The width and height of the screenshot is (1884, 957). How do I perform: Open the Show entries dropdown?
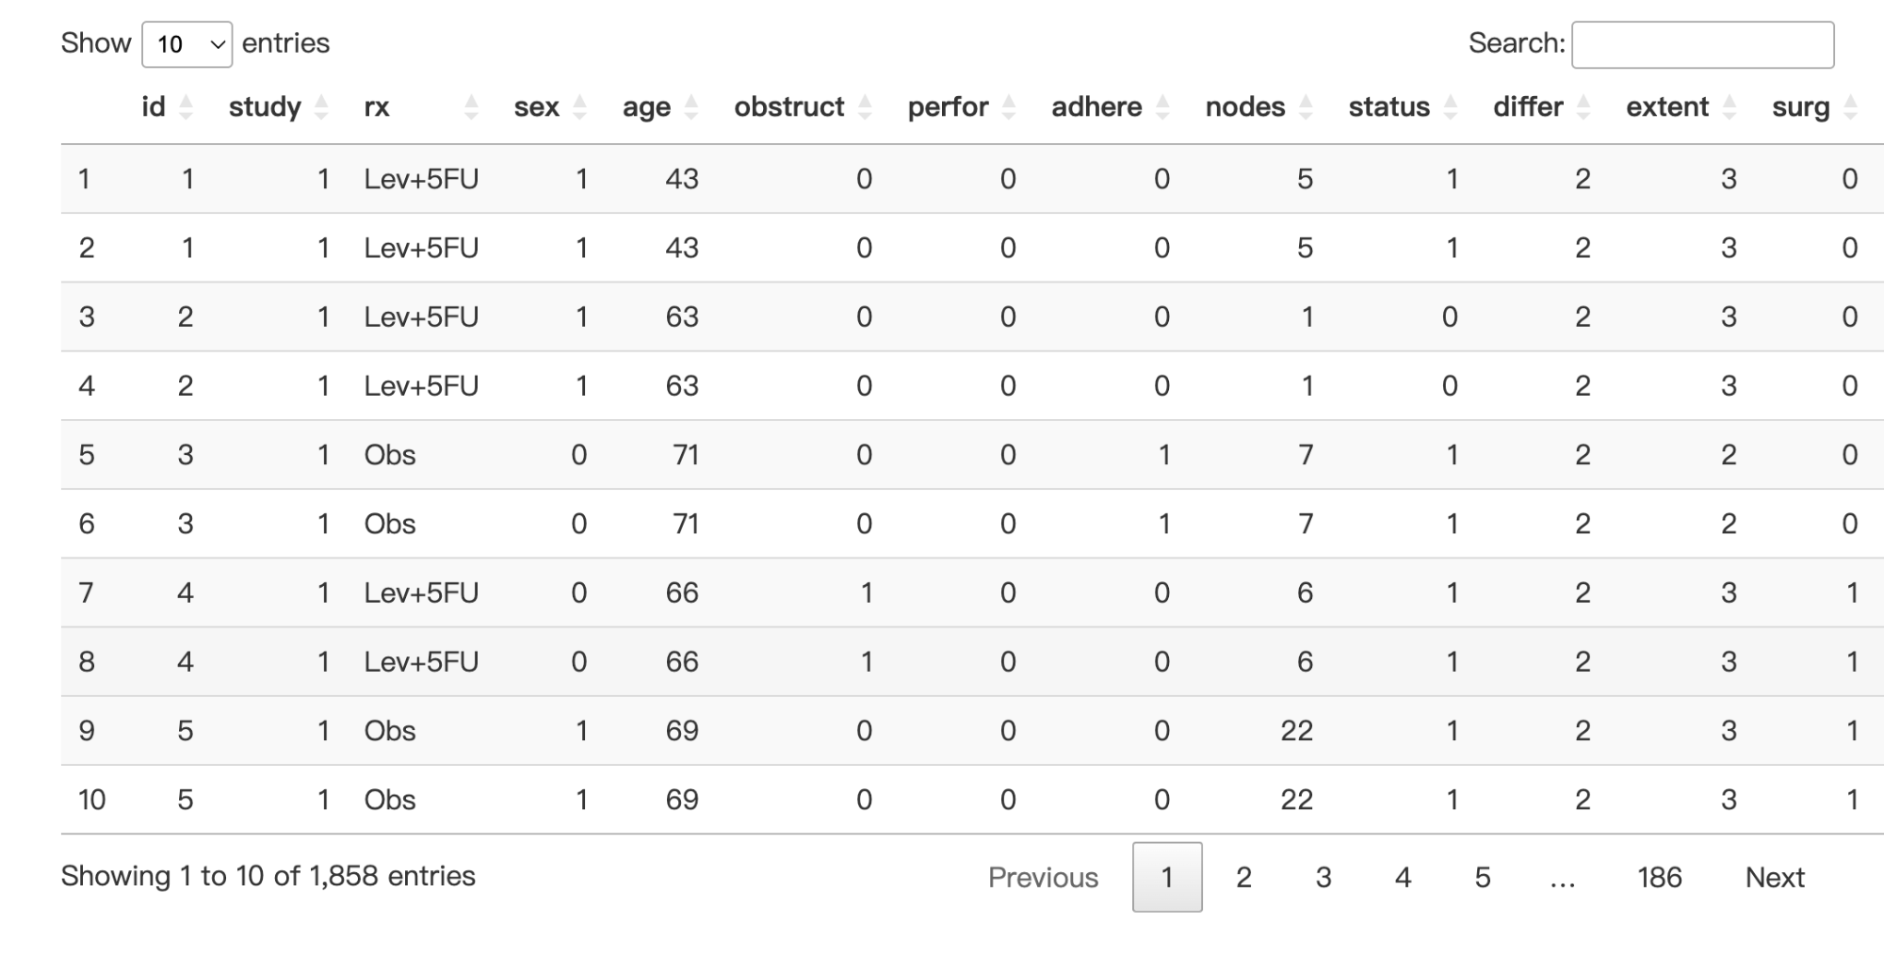pos(187,44)
